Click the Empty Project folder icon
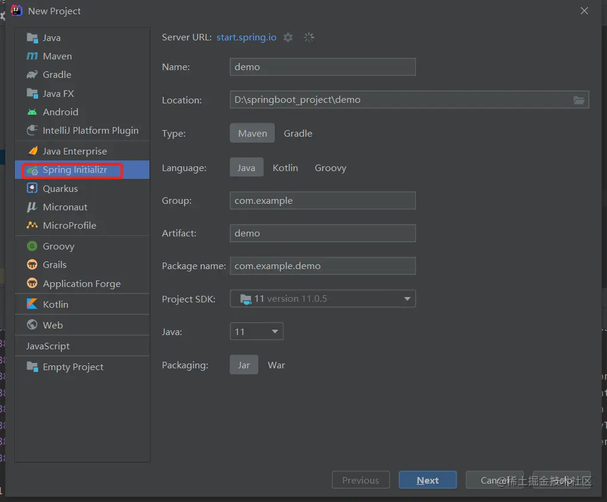The height and width of the screenshot is (502, 607). [32, 367]
